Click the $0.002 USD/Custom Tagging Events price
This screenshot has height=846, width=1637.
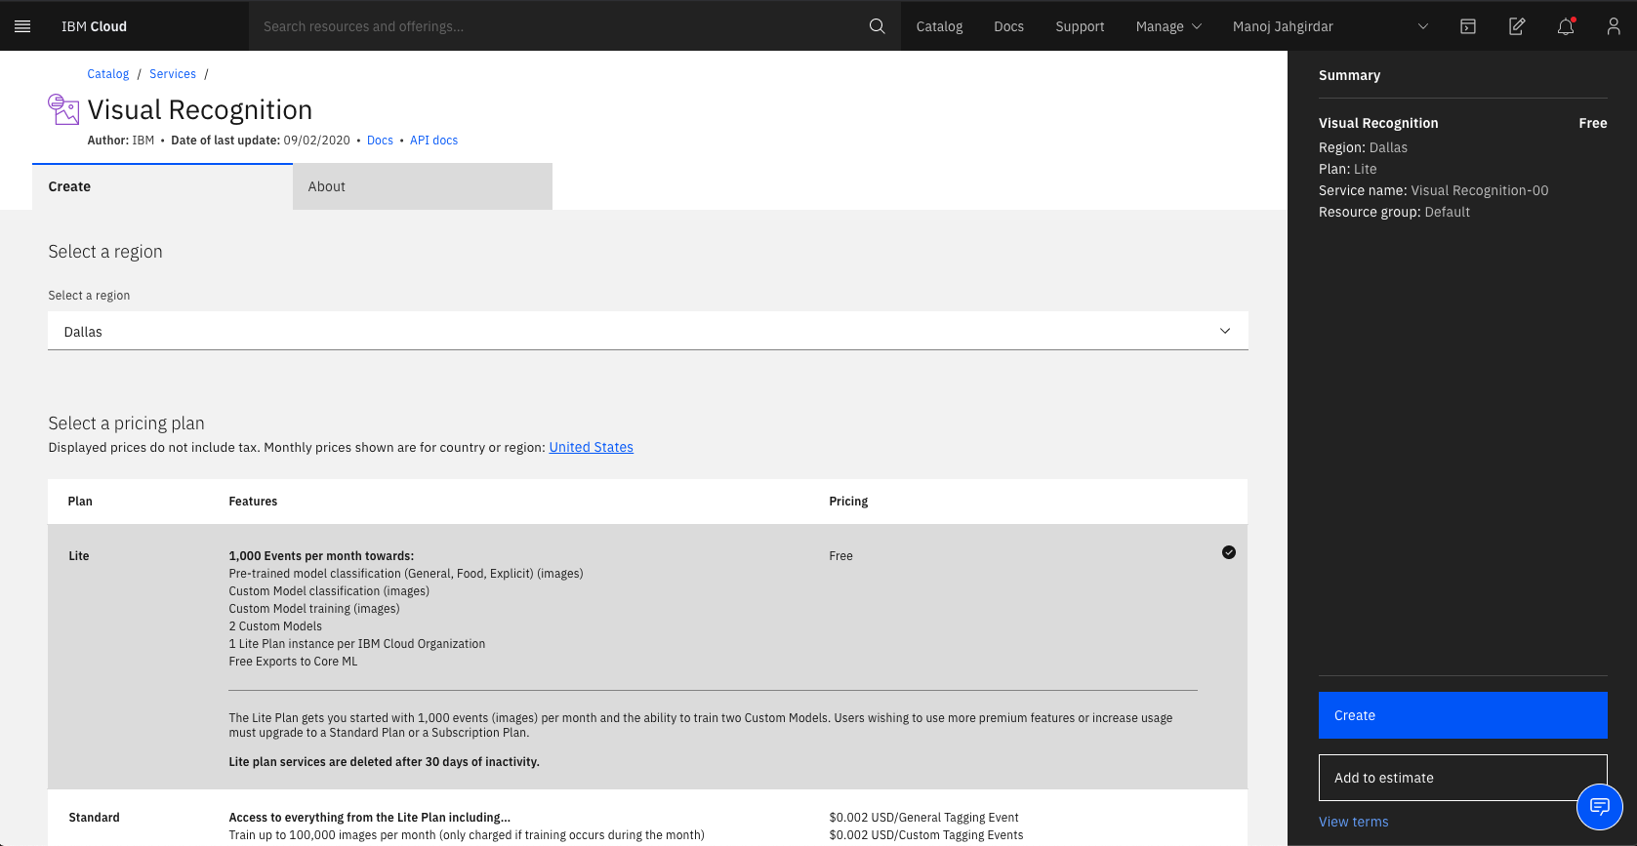(x=926, y=835)
